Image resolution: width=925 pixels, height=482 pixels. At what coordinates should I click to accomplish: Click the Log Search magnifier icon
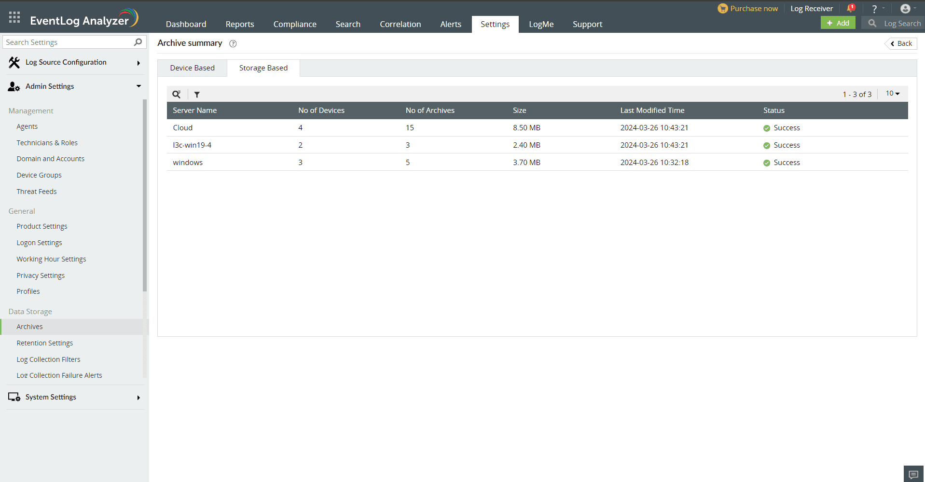click(872, 23)
